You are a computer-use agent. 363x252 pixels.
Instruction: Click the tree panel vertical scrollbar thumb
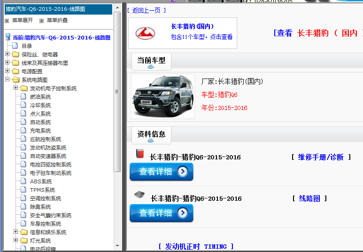[117, 92]
